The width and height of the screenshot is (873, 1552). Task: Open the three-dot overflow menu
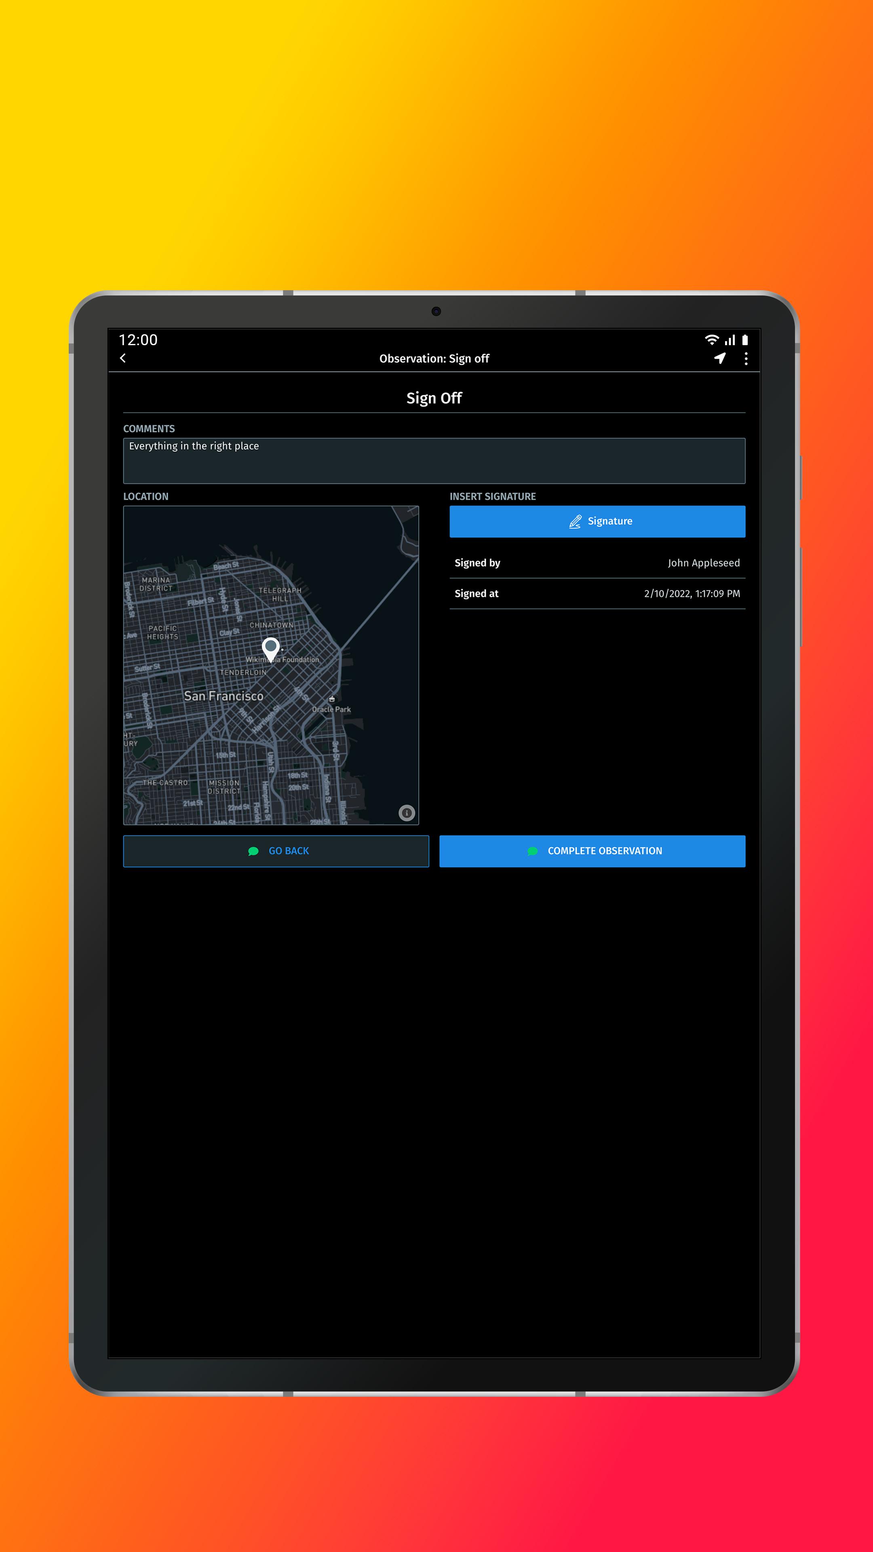746,358
